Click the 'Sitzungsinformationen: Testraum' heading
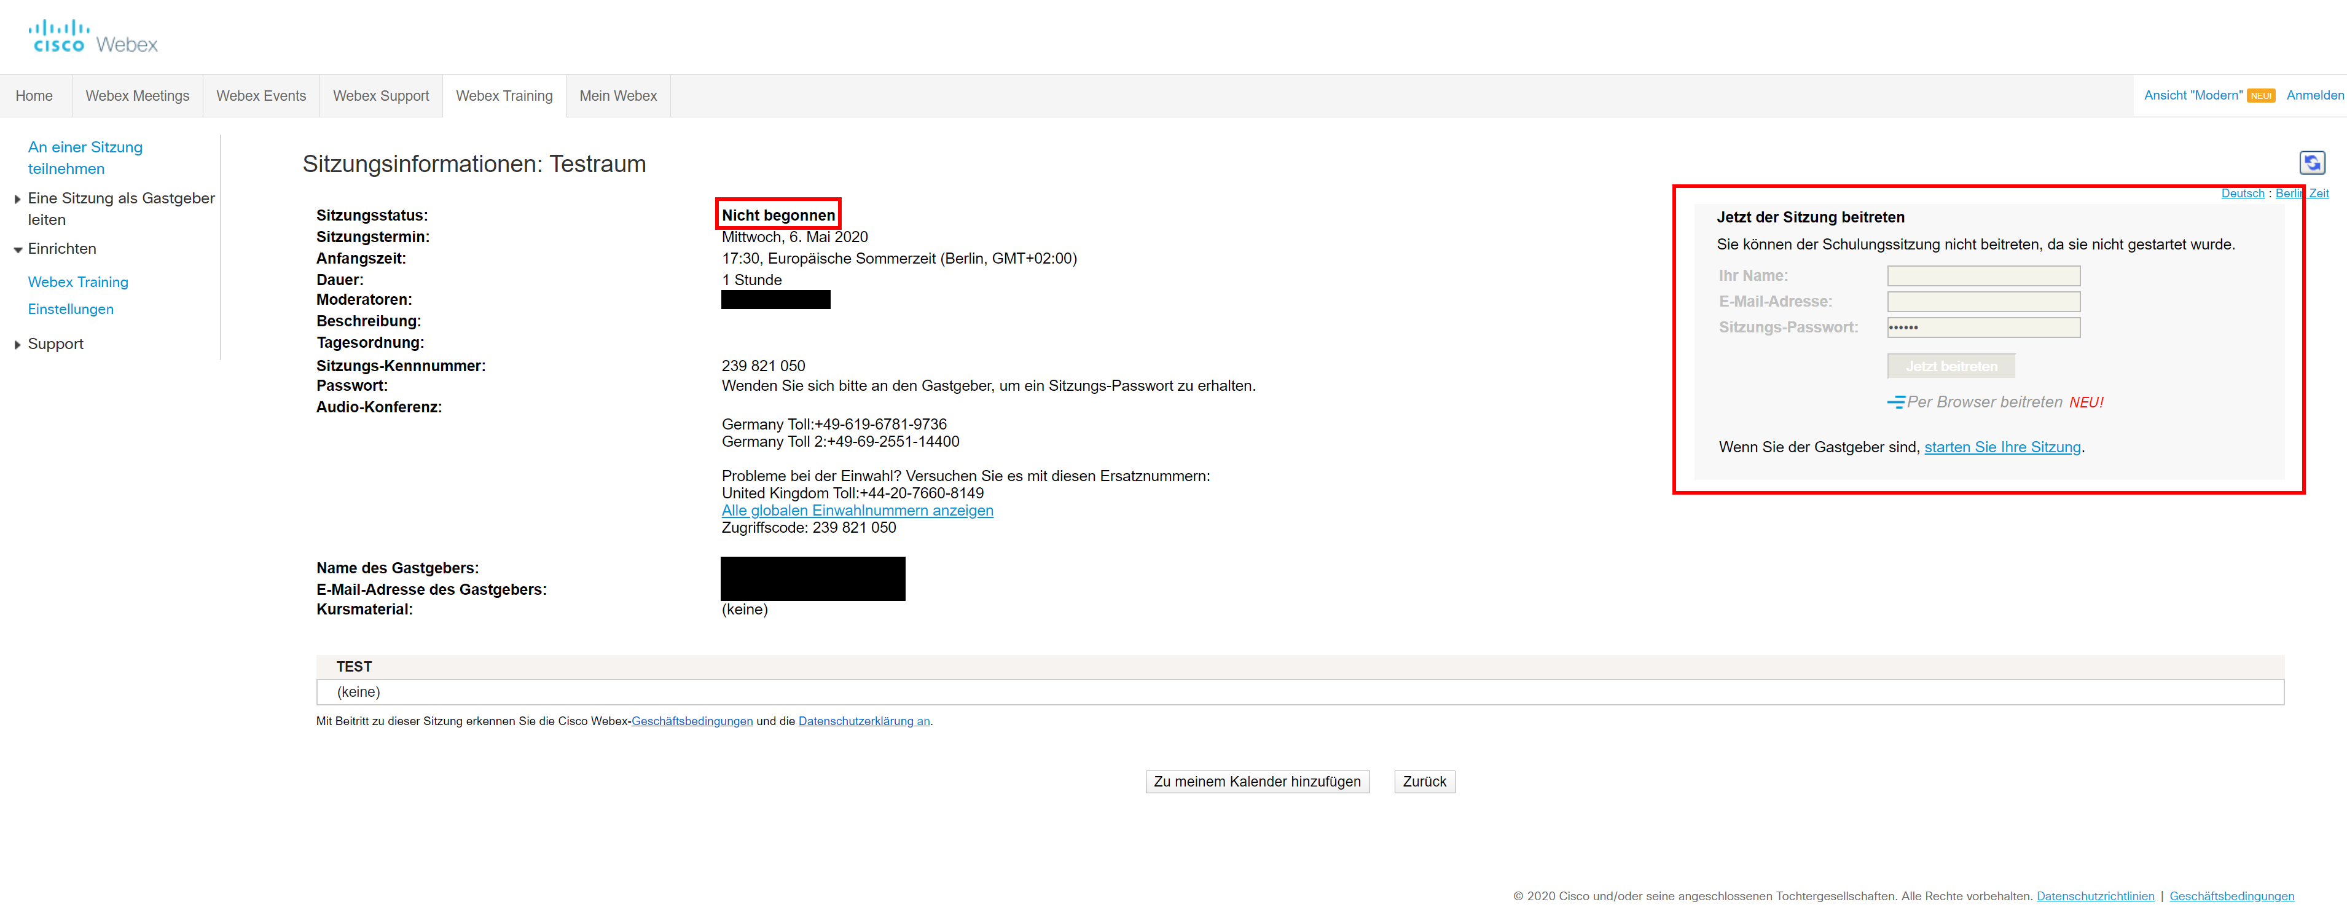This screenshot has height=918, width=2347. click(474, 164)
